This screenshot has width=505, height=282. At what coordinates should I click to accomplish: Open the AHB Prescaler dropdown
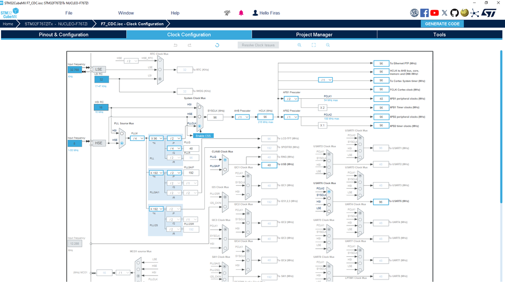242,117
